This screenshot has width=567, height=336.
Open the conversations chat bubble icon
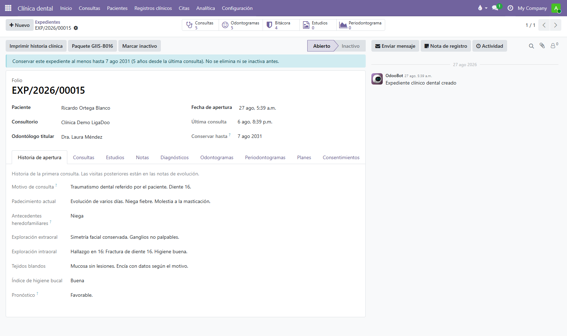click(495, 8)
